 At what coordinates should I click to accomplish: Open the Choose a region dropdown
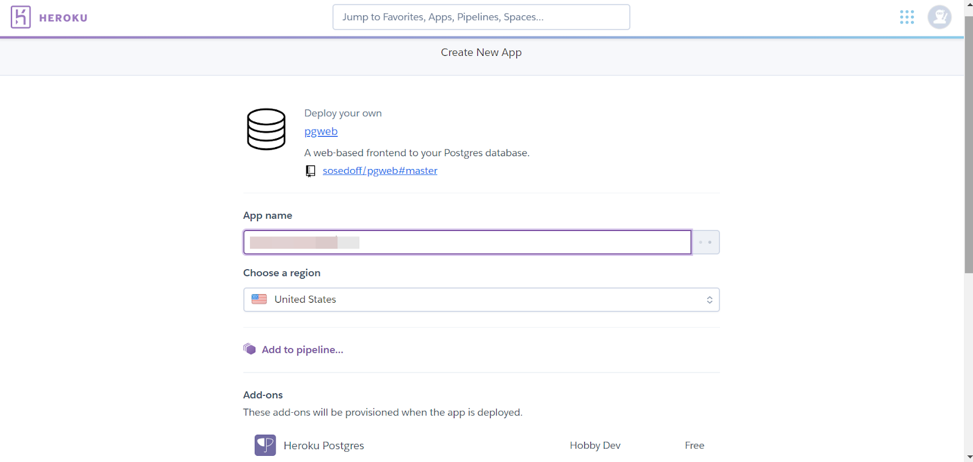coord(481,300)
